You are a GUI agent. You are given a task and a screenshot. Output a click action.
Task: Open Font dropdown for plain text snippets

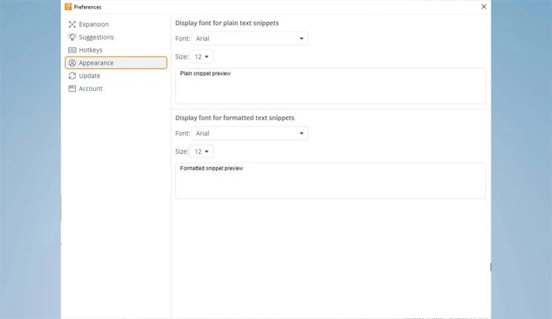(250, 39)
